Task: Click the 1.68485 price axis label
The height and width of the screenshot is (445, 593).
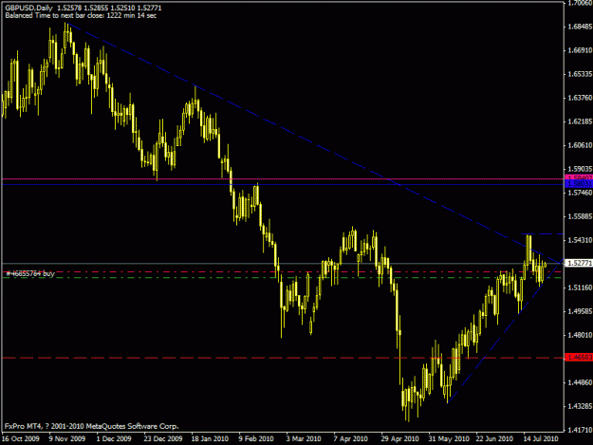Action: click(580, 27)
